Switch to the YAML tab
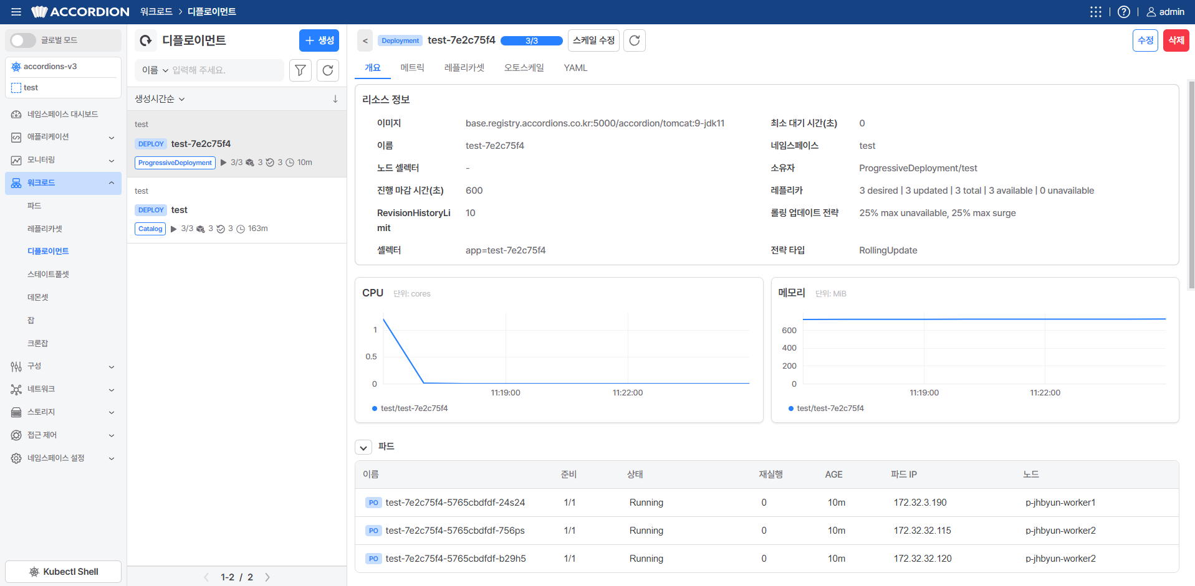1195x586 pixels. coord(575,68)
